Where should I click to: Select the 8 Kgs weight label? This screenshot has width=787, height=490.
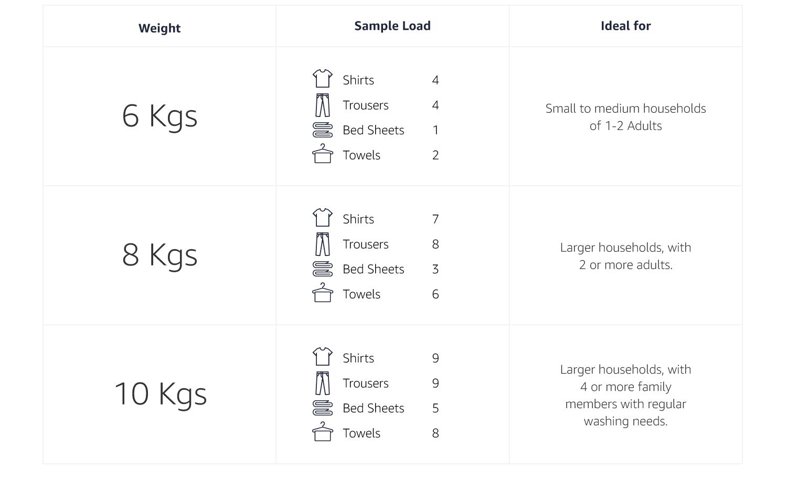159,255
